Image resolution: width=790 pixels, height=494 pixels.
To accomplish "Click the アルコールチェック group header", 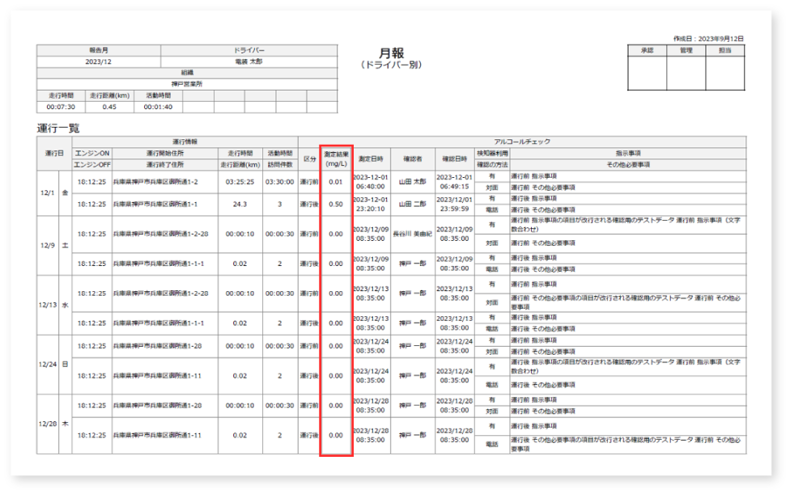I will point(521,141).
